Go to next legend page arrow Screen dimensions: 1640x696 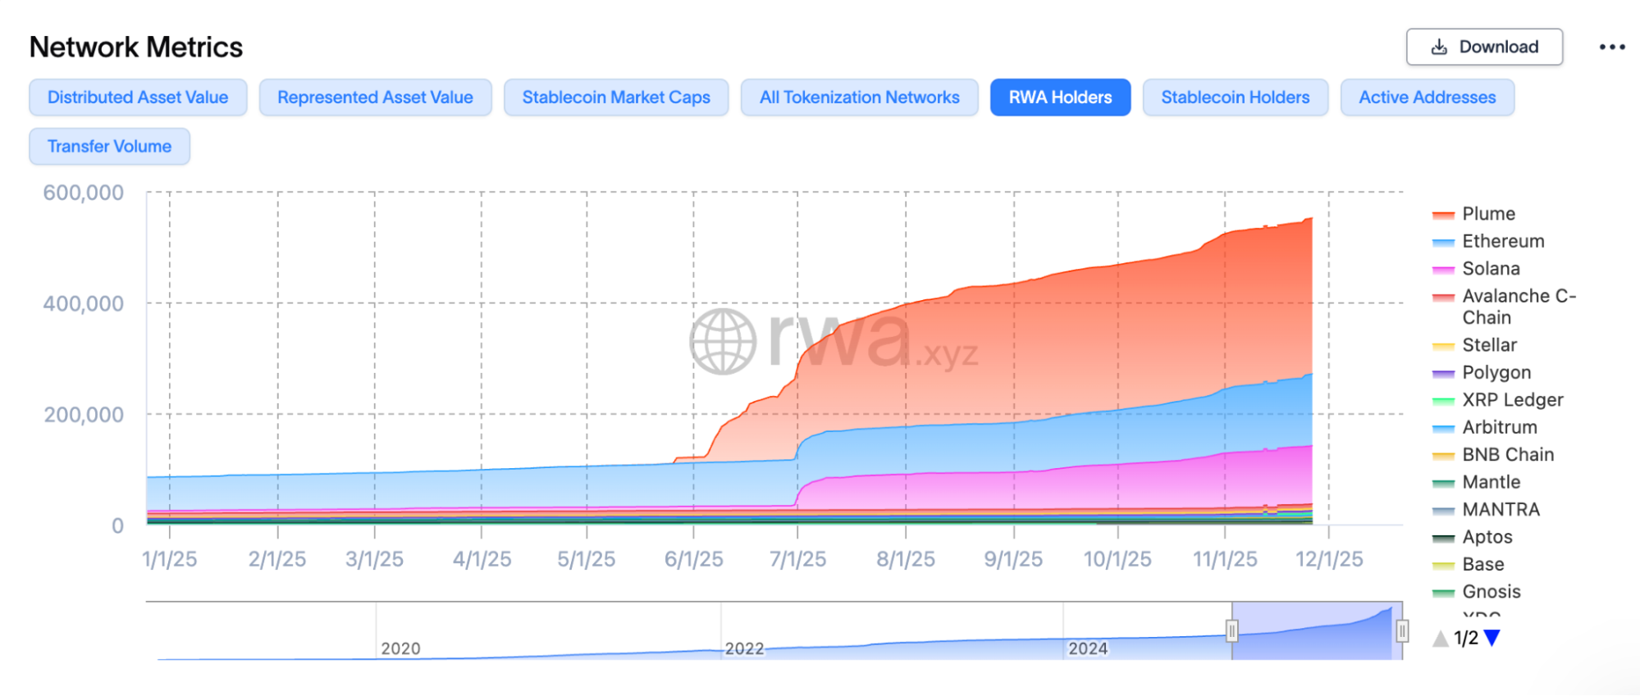click(1492, 638)
